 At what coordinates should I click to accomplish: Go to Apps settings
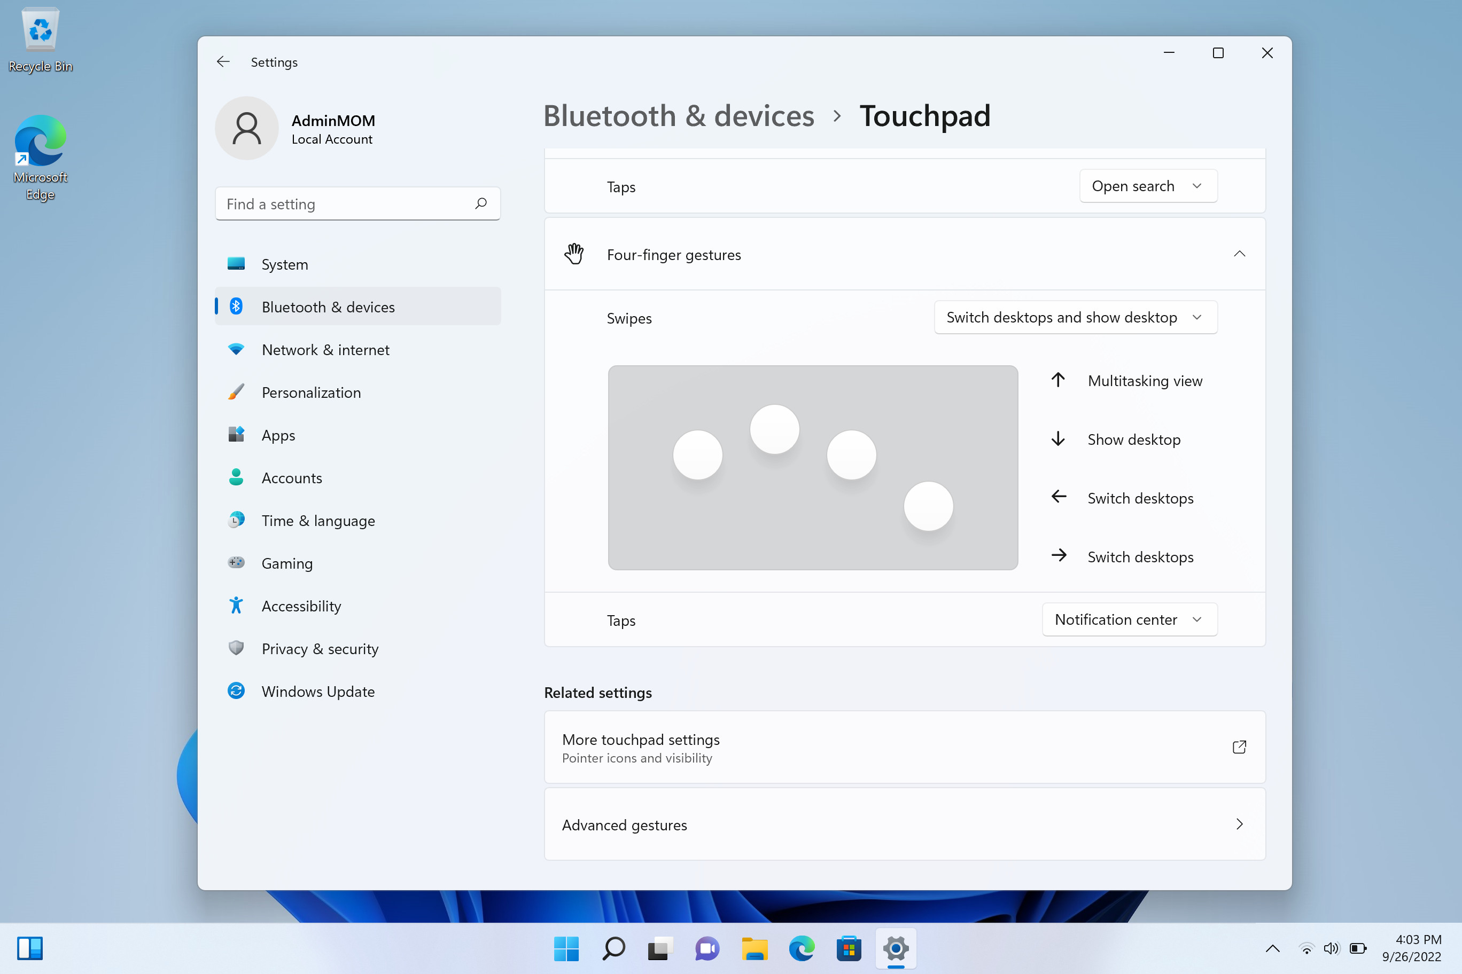click(357, 435)
